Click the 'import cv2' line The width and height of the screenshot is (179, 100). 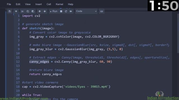pyautogui.click(x=31, y=16)
